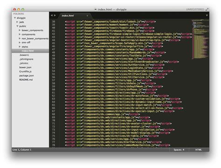The width and height of the screenshot is (221, 168).
Task: Click the dv-input-match.js script line
Action: click(x=118, y=105)
